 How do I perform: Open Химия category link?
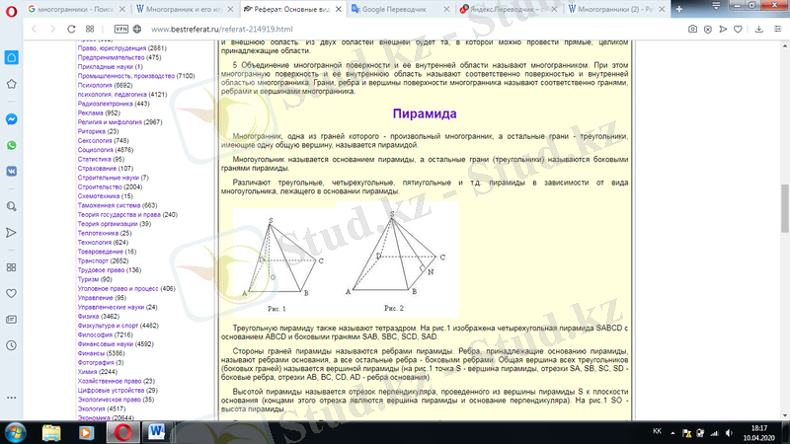pyautogui.click(x=87, y=372)
